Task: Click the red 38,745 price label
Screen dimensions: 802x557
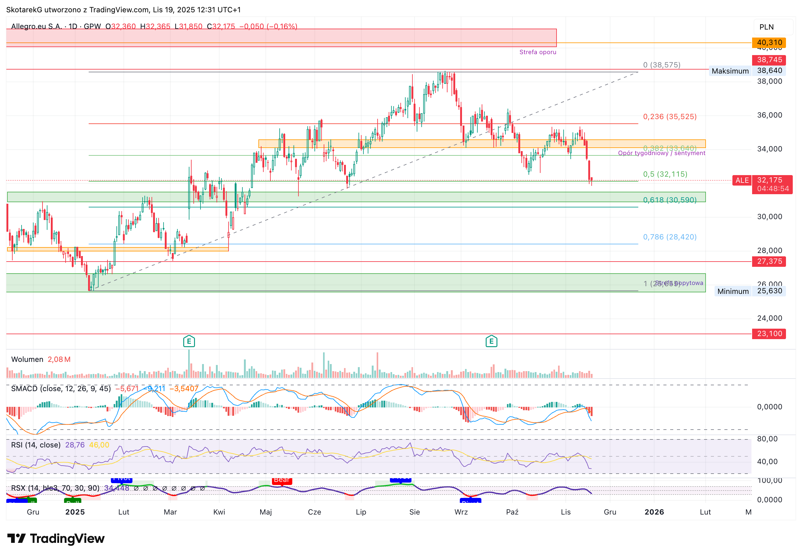Action: pyautogui.click(x=768, y=60)
